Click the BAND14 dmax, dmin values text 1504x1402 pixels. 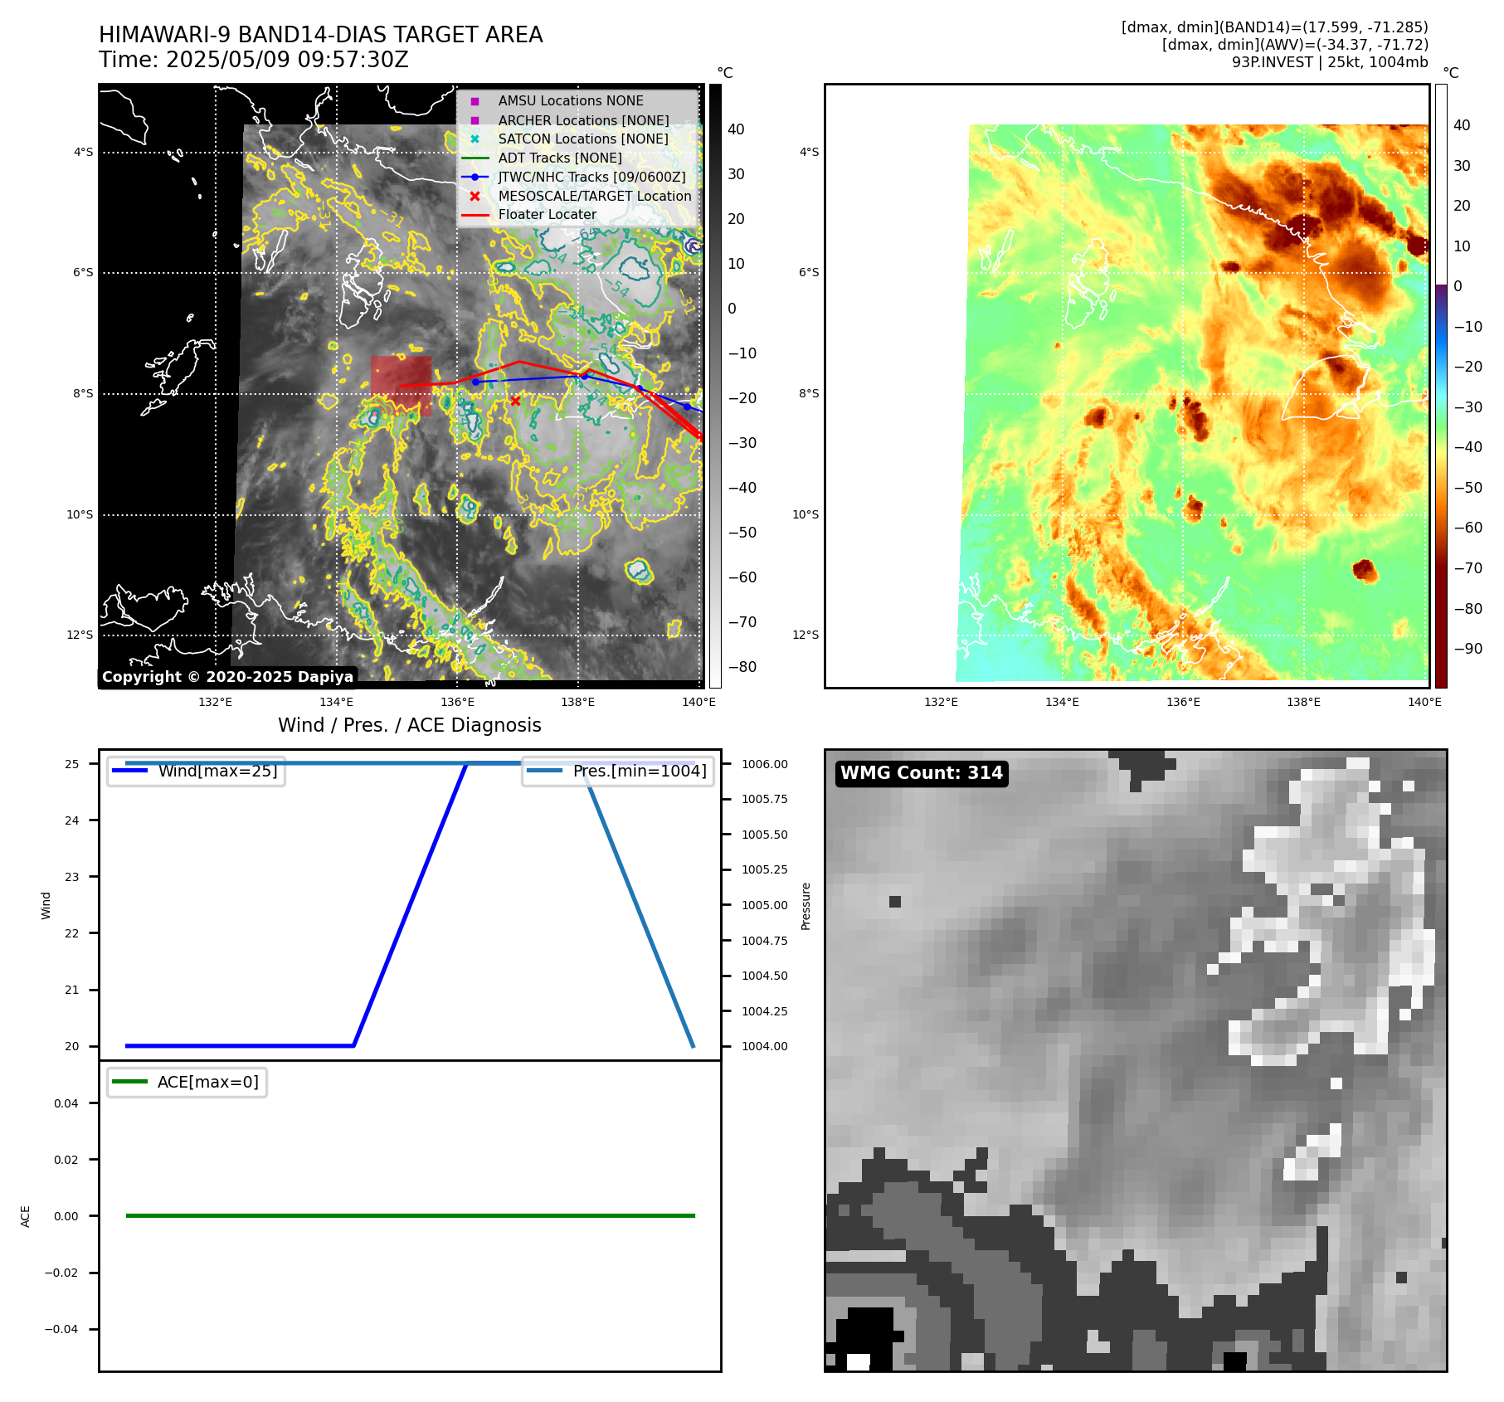coord(1275,27)
